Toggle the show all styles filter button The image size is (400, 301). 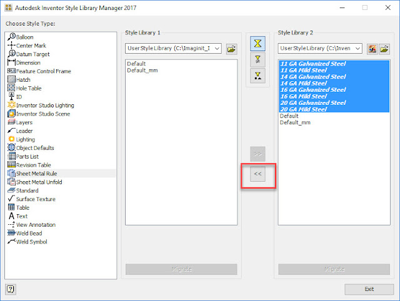257,44
